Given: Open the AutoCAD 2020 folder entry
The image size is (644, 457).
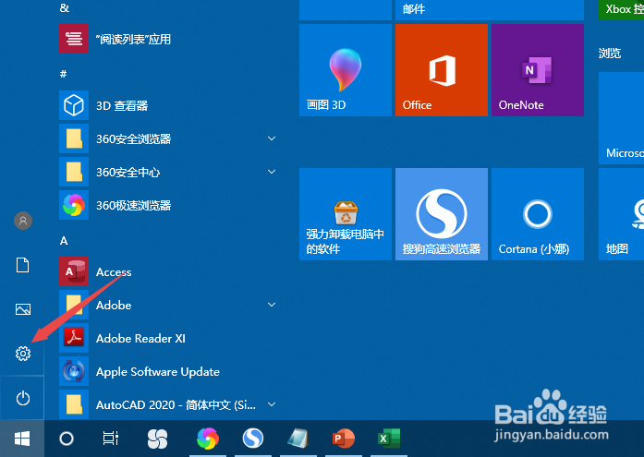Looking at the screenshot, I should click(168, 404).
